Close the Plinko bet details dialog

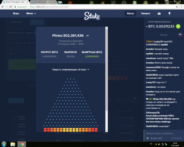(101, 31)
